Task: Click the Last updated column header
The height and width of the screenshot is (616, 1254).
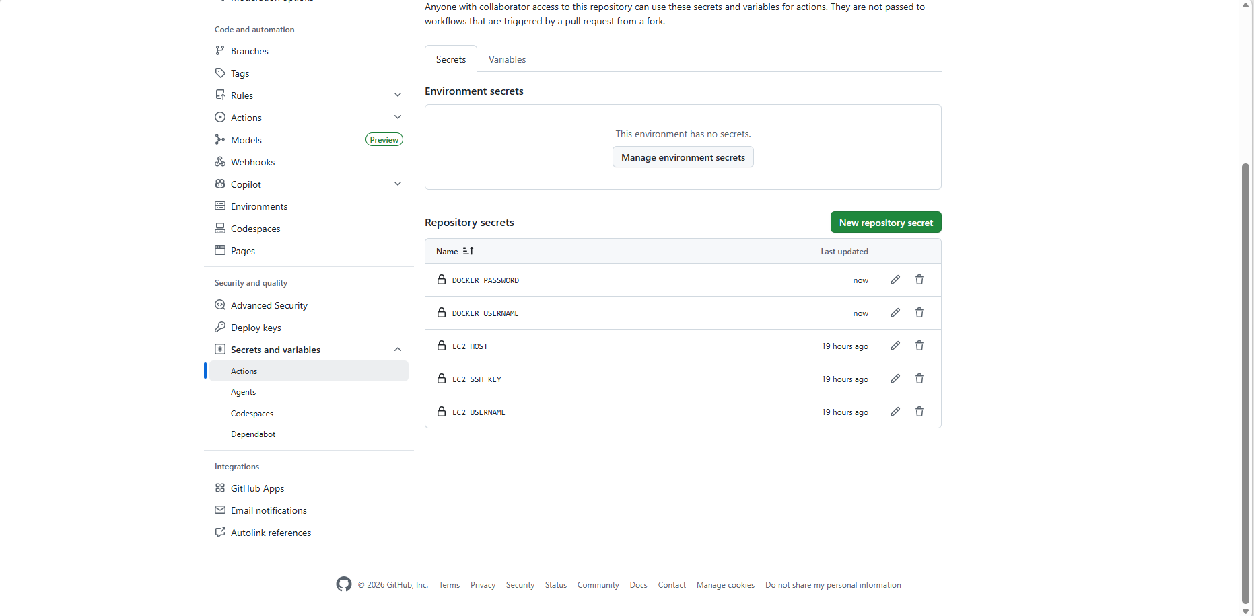Action: 844,252
